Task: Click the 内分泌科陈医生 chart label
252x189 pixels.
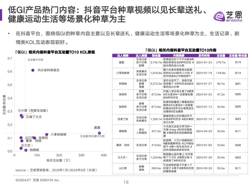Action: [49, 70]
